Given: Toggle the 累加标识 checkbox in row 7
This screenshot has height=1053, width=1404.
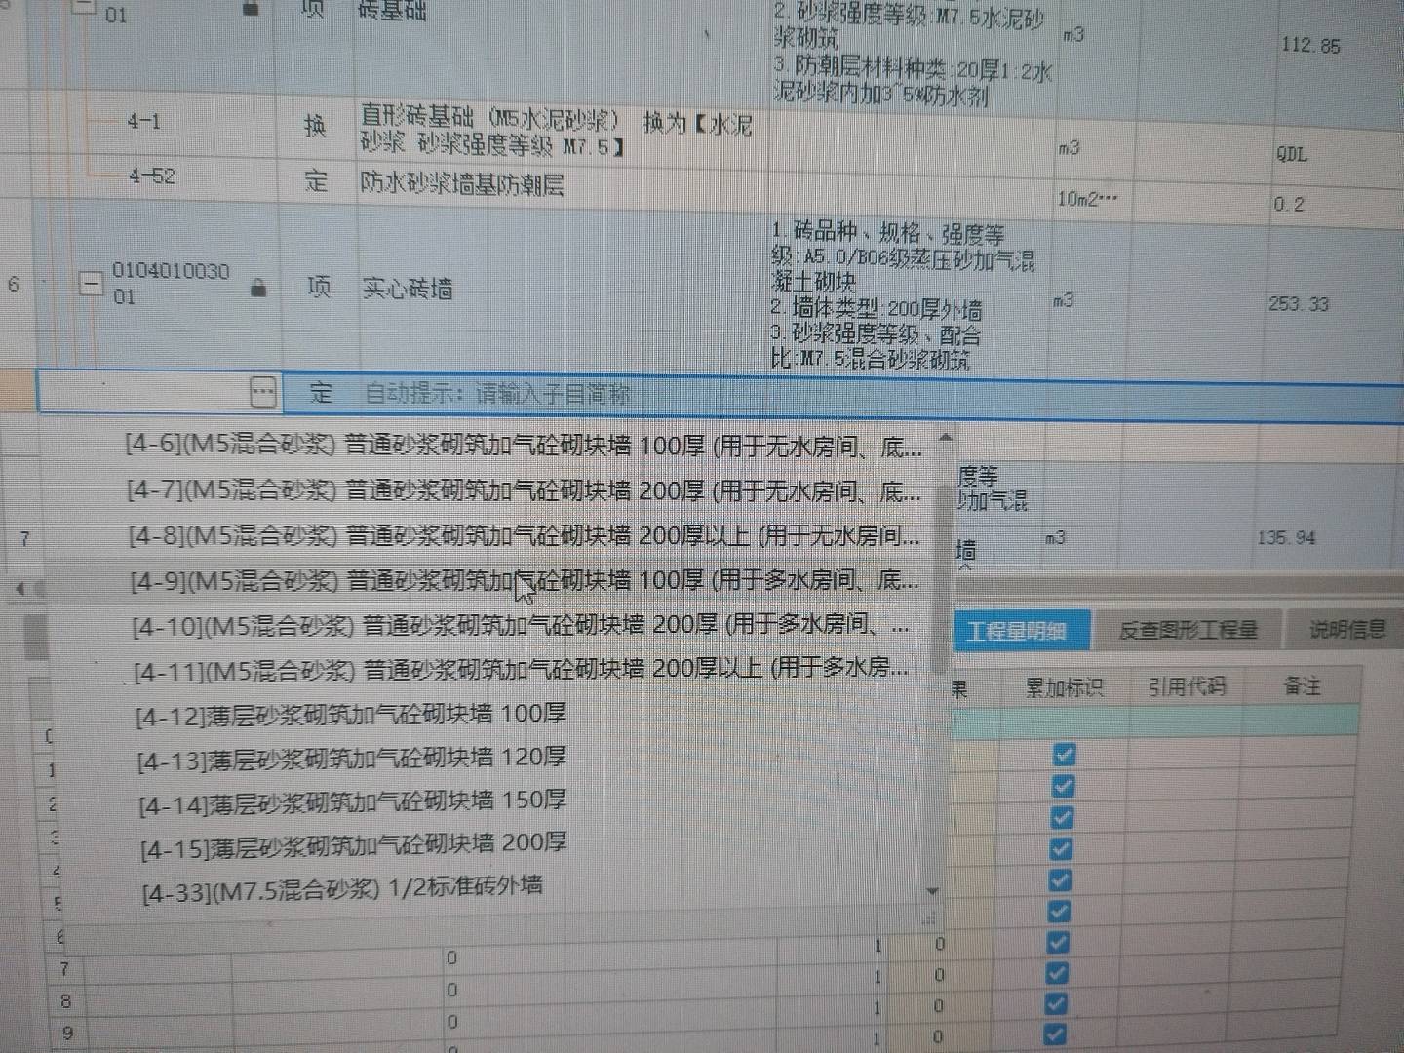Looking at the screenshot, I should pos(1059,942).
